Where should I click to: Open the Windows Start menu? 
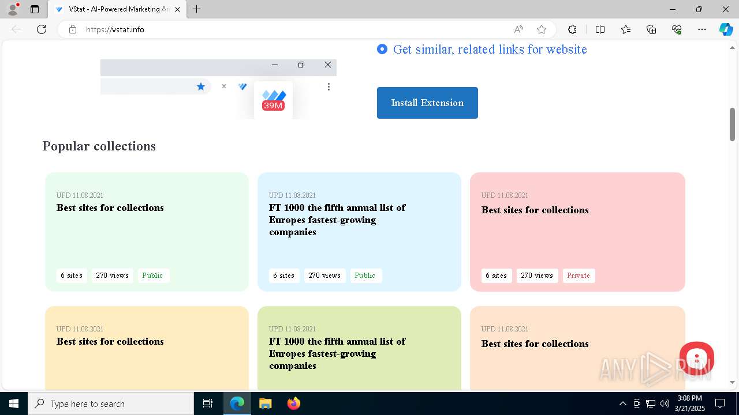pyautogui.click(x=14, y=403)
